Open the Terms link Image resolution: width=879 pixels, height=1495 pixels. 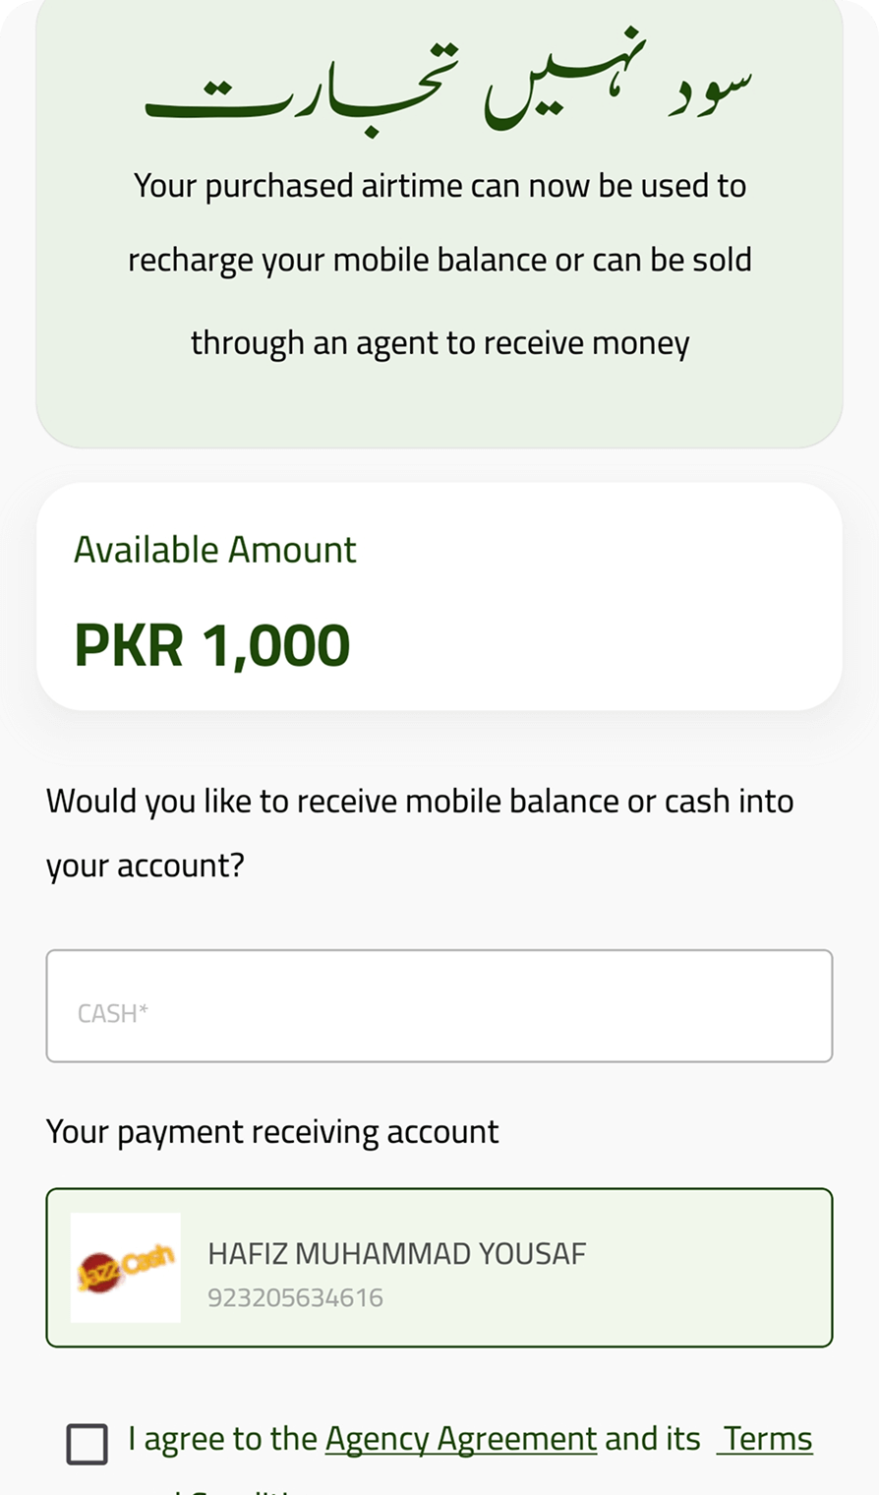(768, 1439)
